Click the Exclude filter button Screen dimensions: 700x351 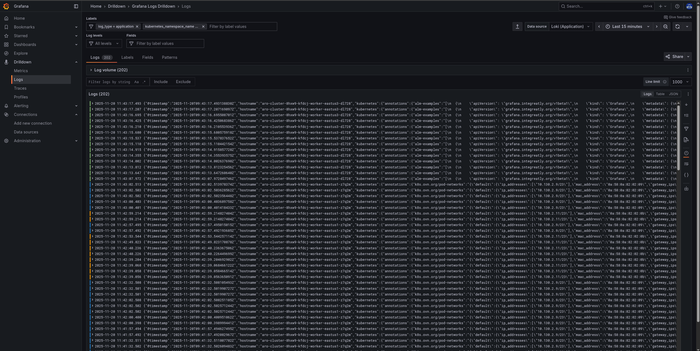pos(183,81)
